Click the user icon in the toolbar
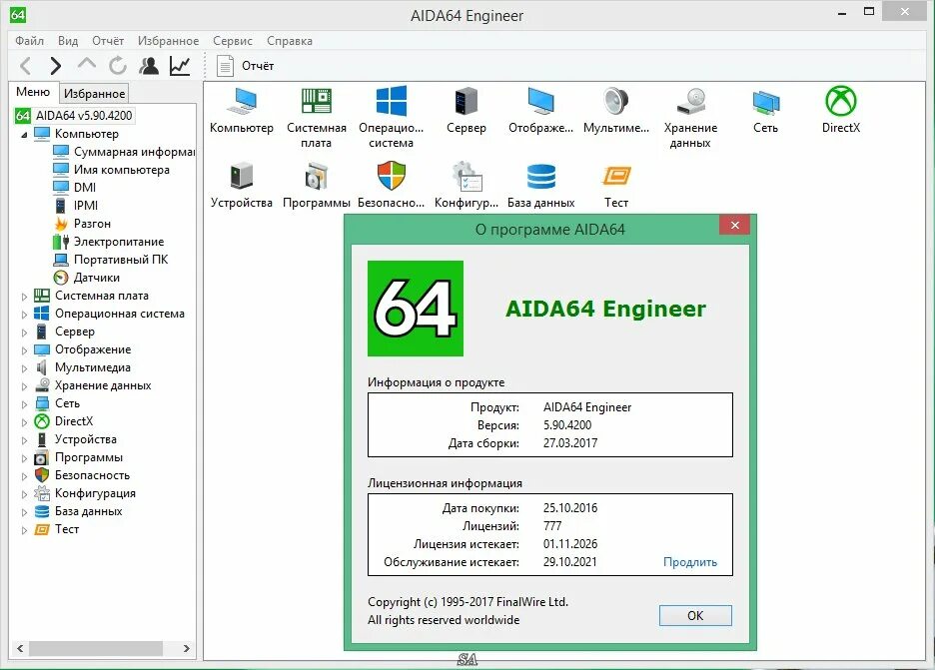This screenshot has height=670, width=935. coord(149,66)
